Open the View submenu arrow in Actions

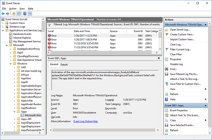point(206,89)
